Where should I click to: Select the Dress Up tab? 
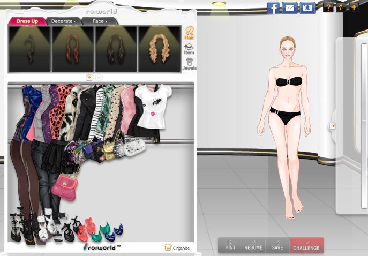click(27, 21)
